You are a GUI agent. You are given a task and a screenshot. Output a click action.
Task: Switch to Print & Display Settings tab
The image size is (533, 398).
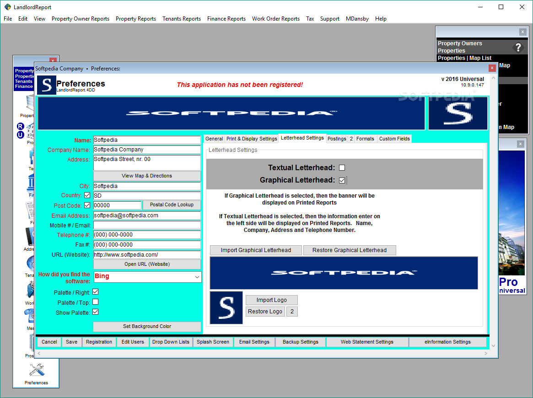pyautogui.click(x=252, y=139)
